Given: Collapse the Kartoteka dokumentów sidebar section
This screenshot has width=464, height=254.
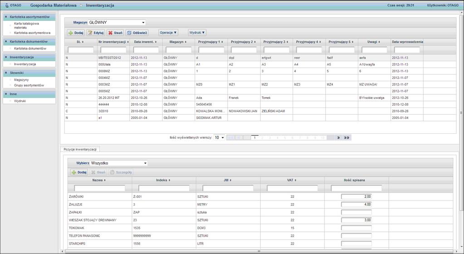Looking at the screenshot, I should pyautogui.click(x=29, y=41).
